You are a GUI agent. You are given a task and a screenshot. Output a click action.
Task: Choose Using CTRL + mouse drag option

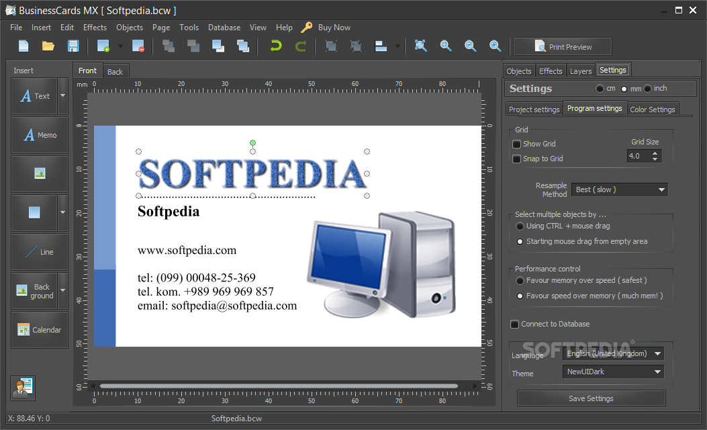point(520,226)
